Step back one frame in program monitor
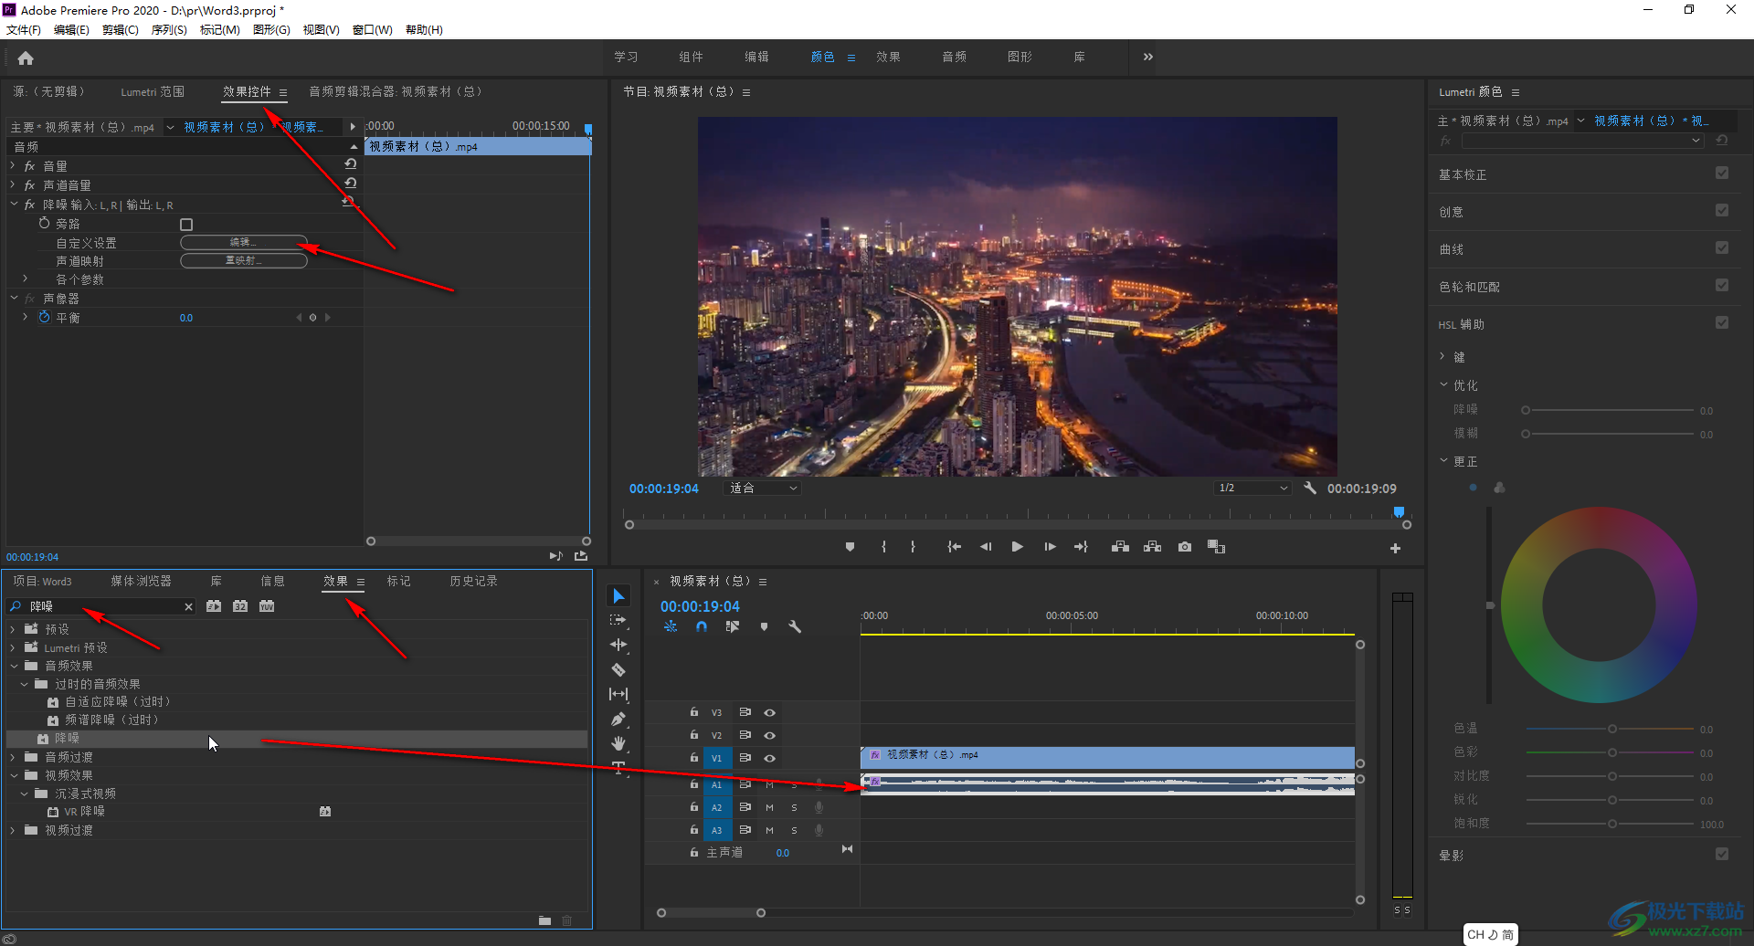Screen dimensions: 1754x946 tap(986, 547)
